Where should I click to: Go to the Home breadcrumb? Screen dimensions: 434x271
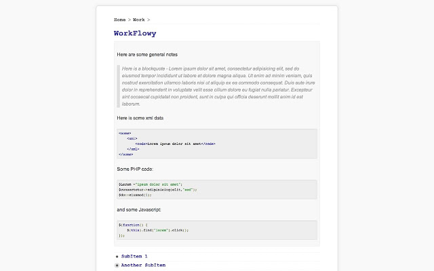119,20
